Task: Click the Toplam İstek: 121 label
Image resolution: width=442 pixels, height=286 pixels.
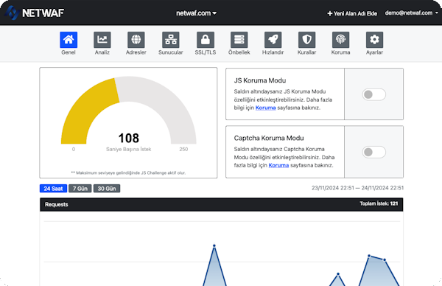Action: click(x=379, y=203)
